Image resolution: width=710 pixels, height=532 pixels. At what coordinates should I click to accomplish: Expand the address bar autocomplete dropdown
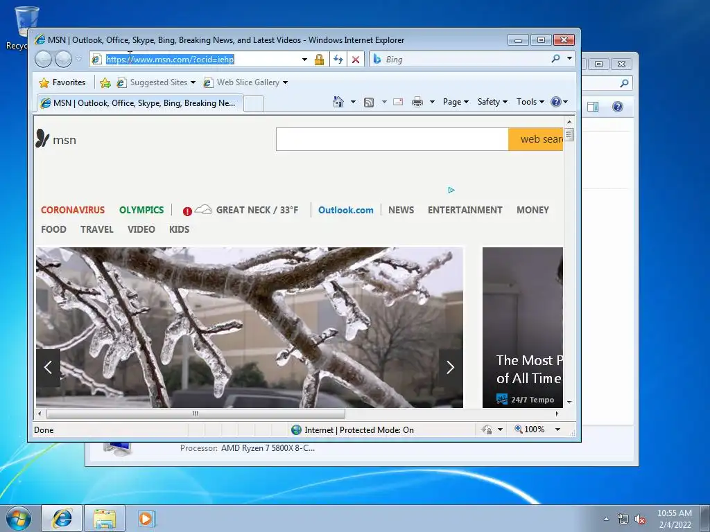point(305,60)
